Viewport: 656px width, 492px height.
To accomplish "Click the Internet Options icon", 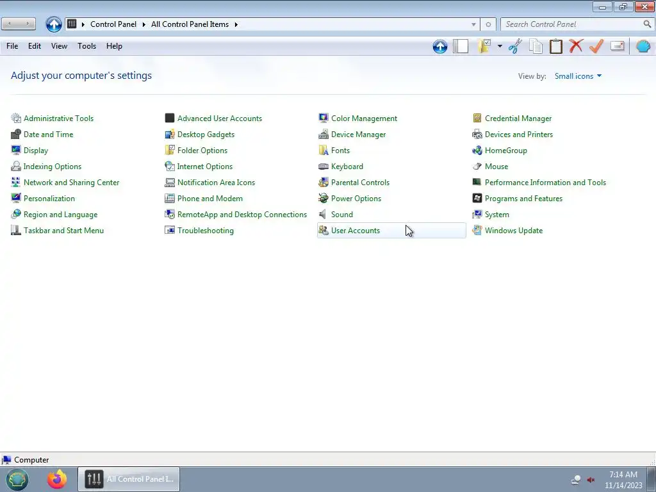I will (169, 167).
